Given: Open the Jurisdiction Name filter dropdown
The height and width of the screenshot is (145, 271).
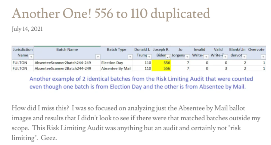Looking at the screenshot, I should (31, 57).
